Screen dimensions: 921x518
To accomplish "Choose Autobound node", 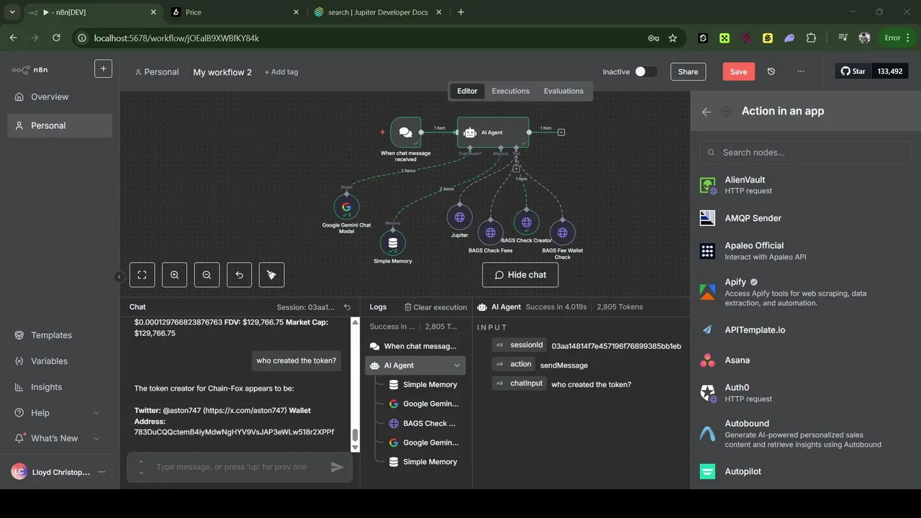I will click(x=805, y=434).
